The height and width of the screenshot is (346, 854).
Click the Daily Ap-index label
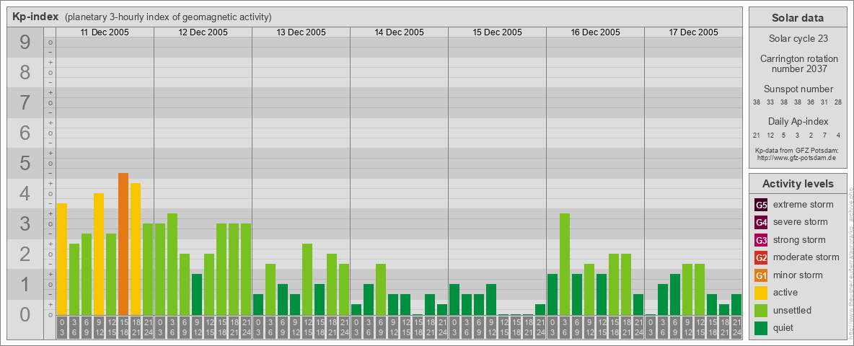(798, 121)
